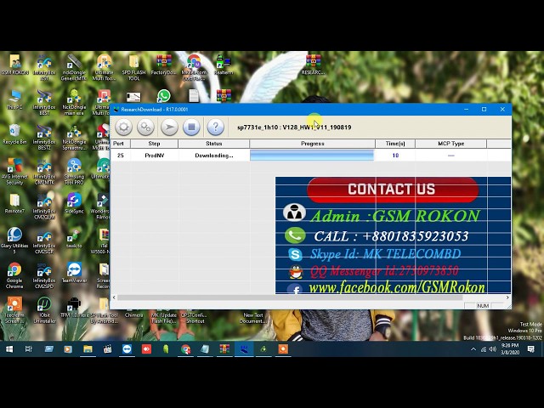Click the MCP Type column header
Screen dimensions: 544x408
451,144
